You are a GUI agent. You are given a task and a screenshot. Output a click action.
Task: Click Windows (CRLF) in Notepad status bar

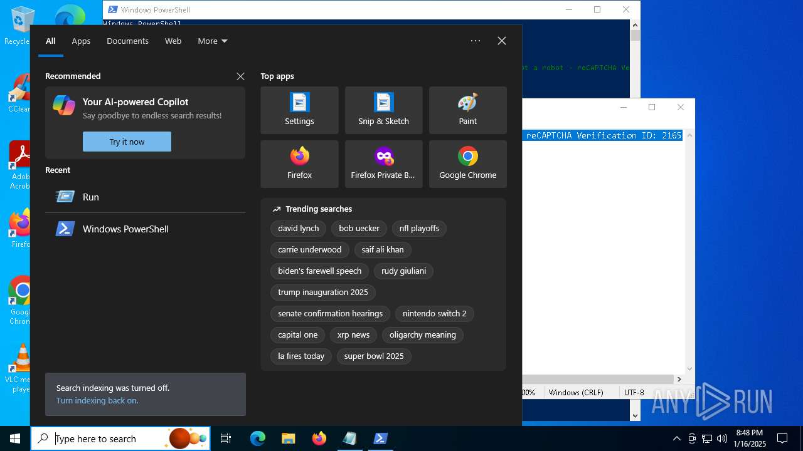(576, 393)
